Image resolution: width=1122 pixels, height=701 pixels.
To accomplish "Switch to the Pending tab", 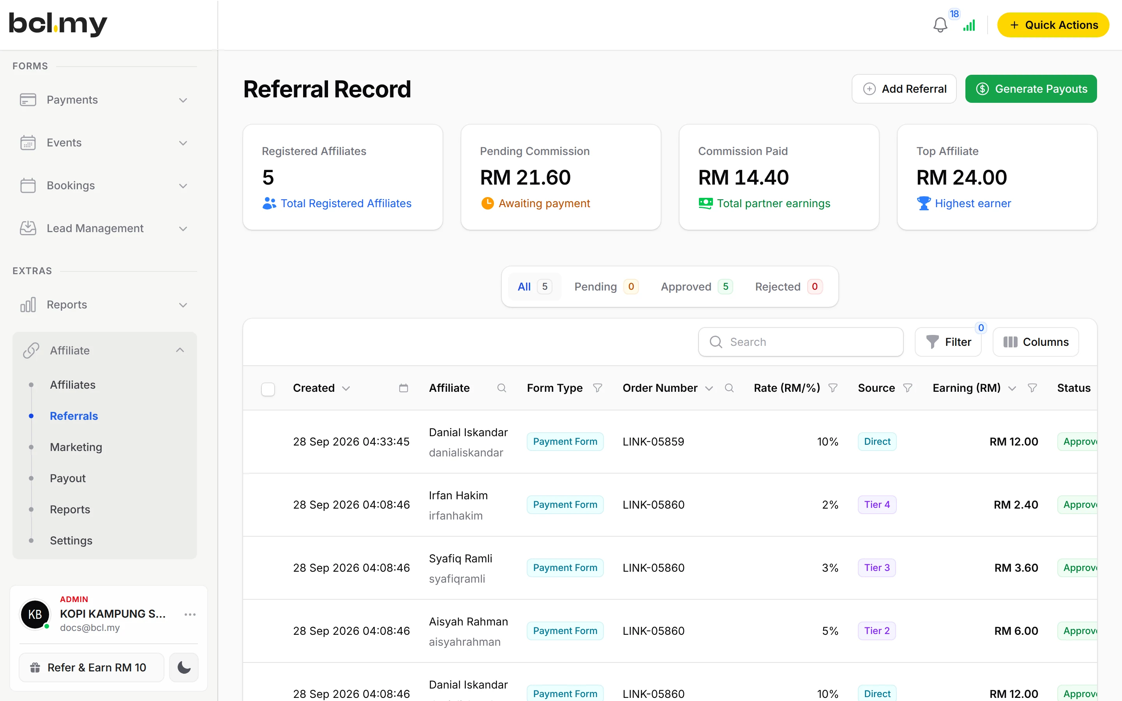I will 606,287.
